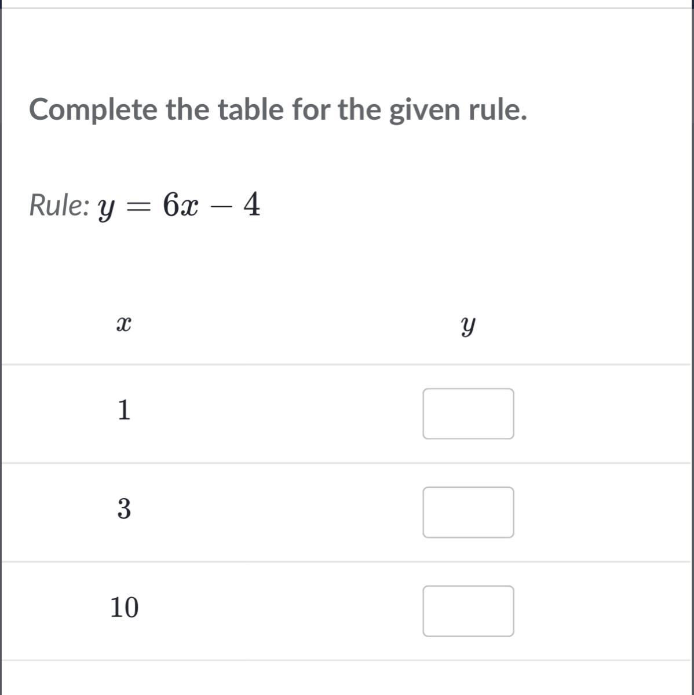Click the number 4 in the rule equation
The width and height of the screenshot is (694, 695).
tap(251, 204)
